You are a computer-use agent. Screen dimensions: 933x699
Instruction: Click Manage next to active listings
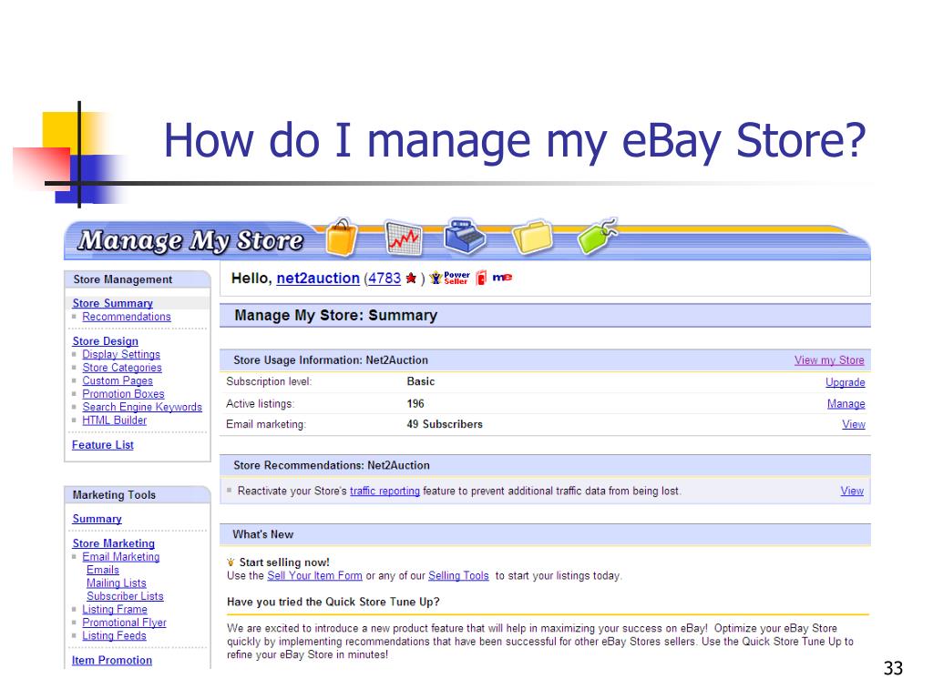pos(846,403)
